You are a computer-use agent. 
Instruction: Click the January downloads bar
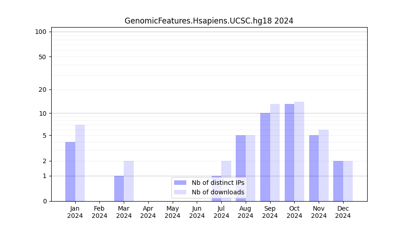tap(80, 163)
